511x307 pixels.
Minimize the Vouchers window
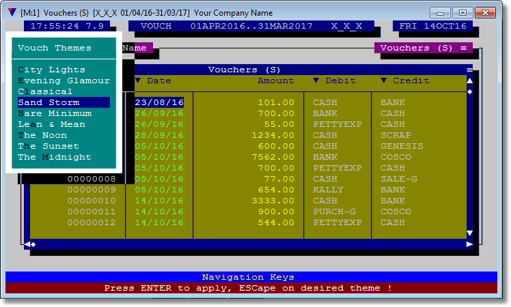point(440,13)
